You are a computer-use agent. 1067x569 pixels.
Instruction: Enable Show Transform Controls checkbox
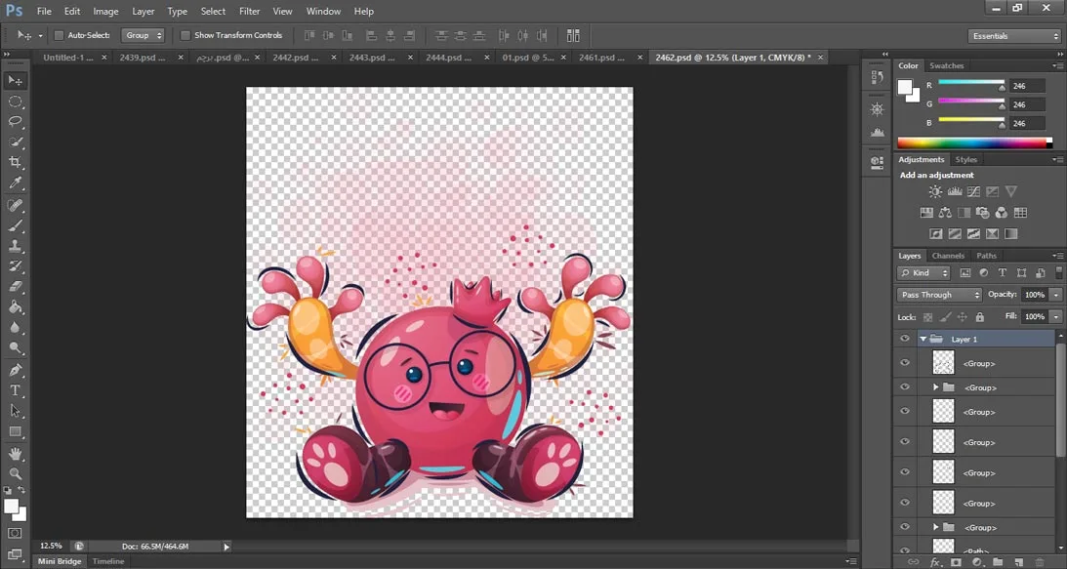(185, 35)
